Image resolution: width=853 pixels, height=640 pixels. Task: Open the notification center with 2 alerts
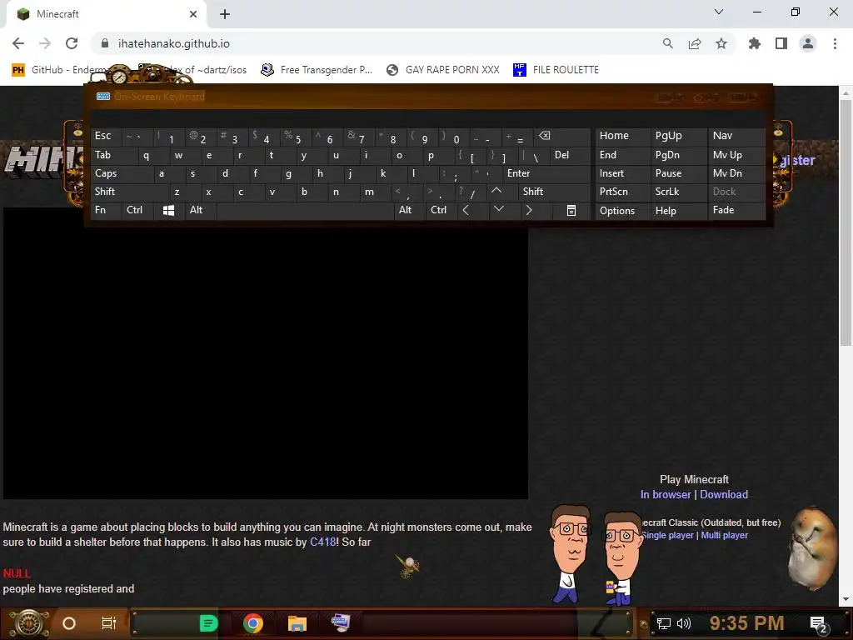[819, 624]
